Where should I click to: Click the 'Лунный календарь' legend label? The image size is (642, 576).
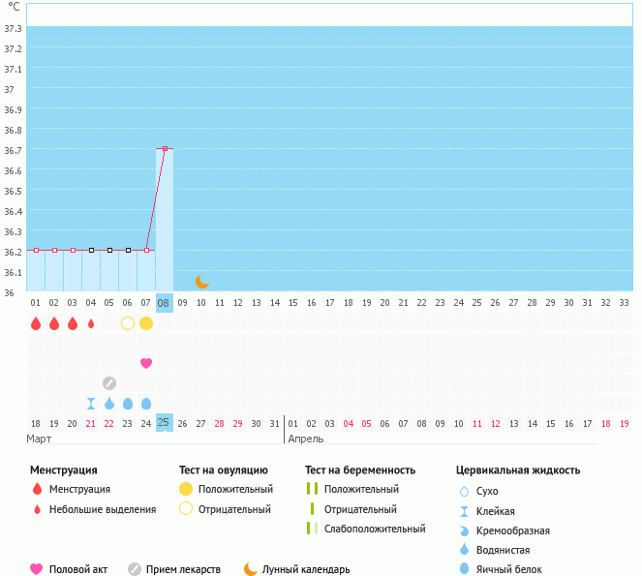(305, 569)
